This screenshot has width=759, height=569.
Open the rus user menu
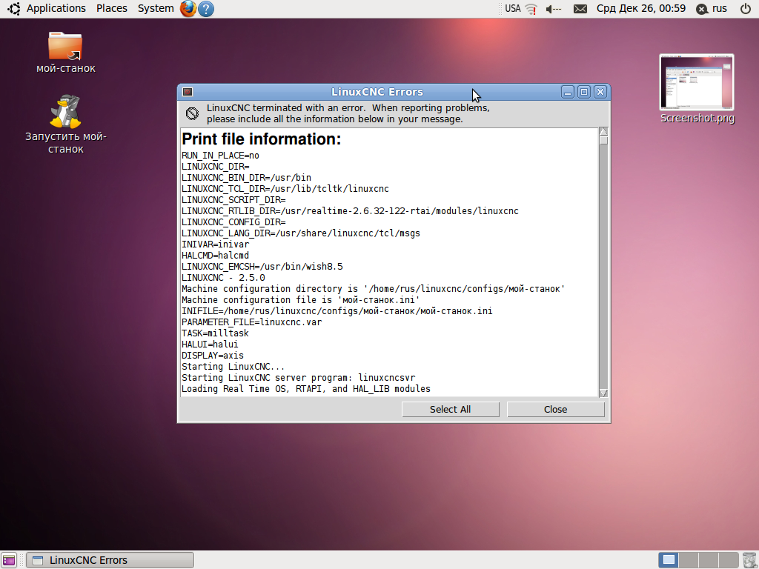[712, 9]
